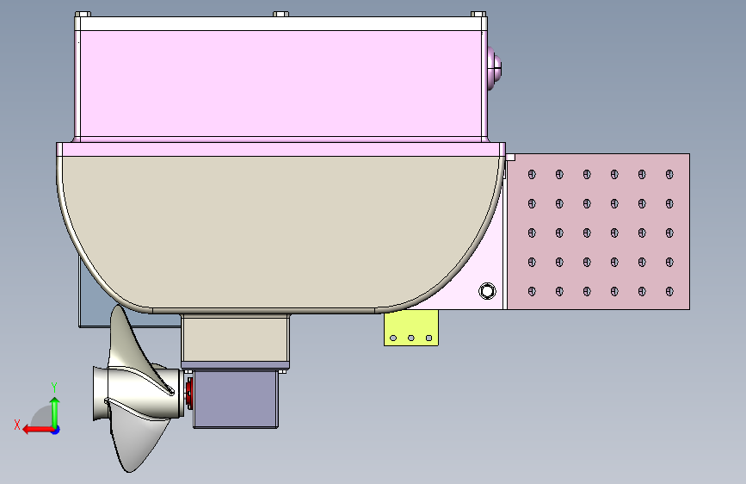
Task: Click the blue Z axis dot on the triad
Action: click(x=56, y=430)
